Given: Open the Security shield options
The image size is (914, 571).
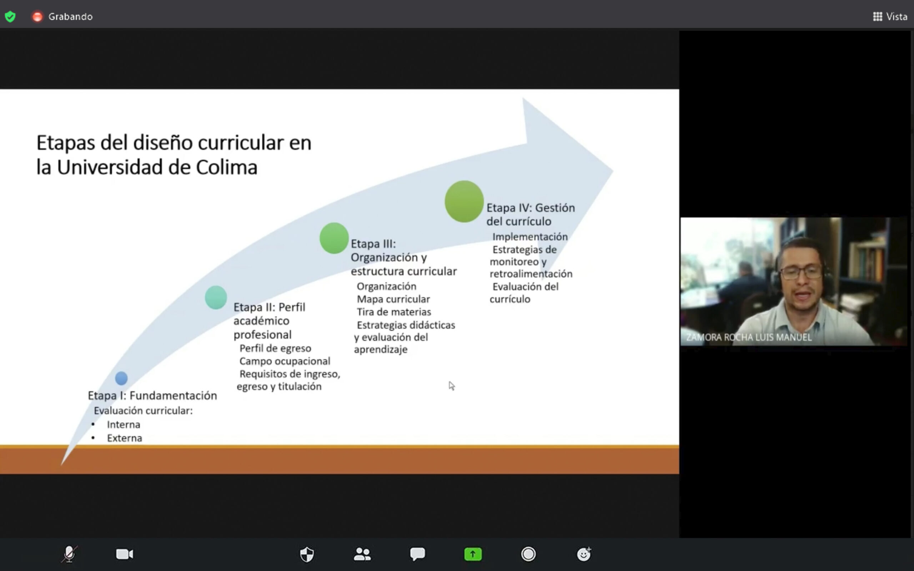Looking at the screenshot, I should [307, 554].
